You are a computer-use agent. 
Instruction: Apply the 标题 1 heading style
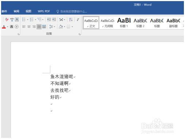click(124, 23)
